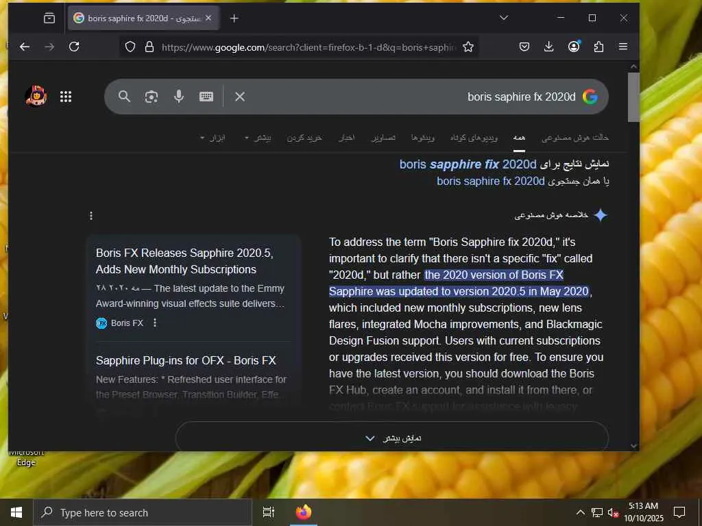The width and height of the screenshot is (702, 526).
Task: Expand the بیشتر more filters dropdown
Action: 258,138
